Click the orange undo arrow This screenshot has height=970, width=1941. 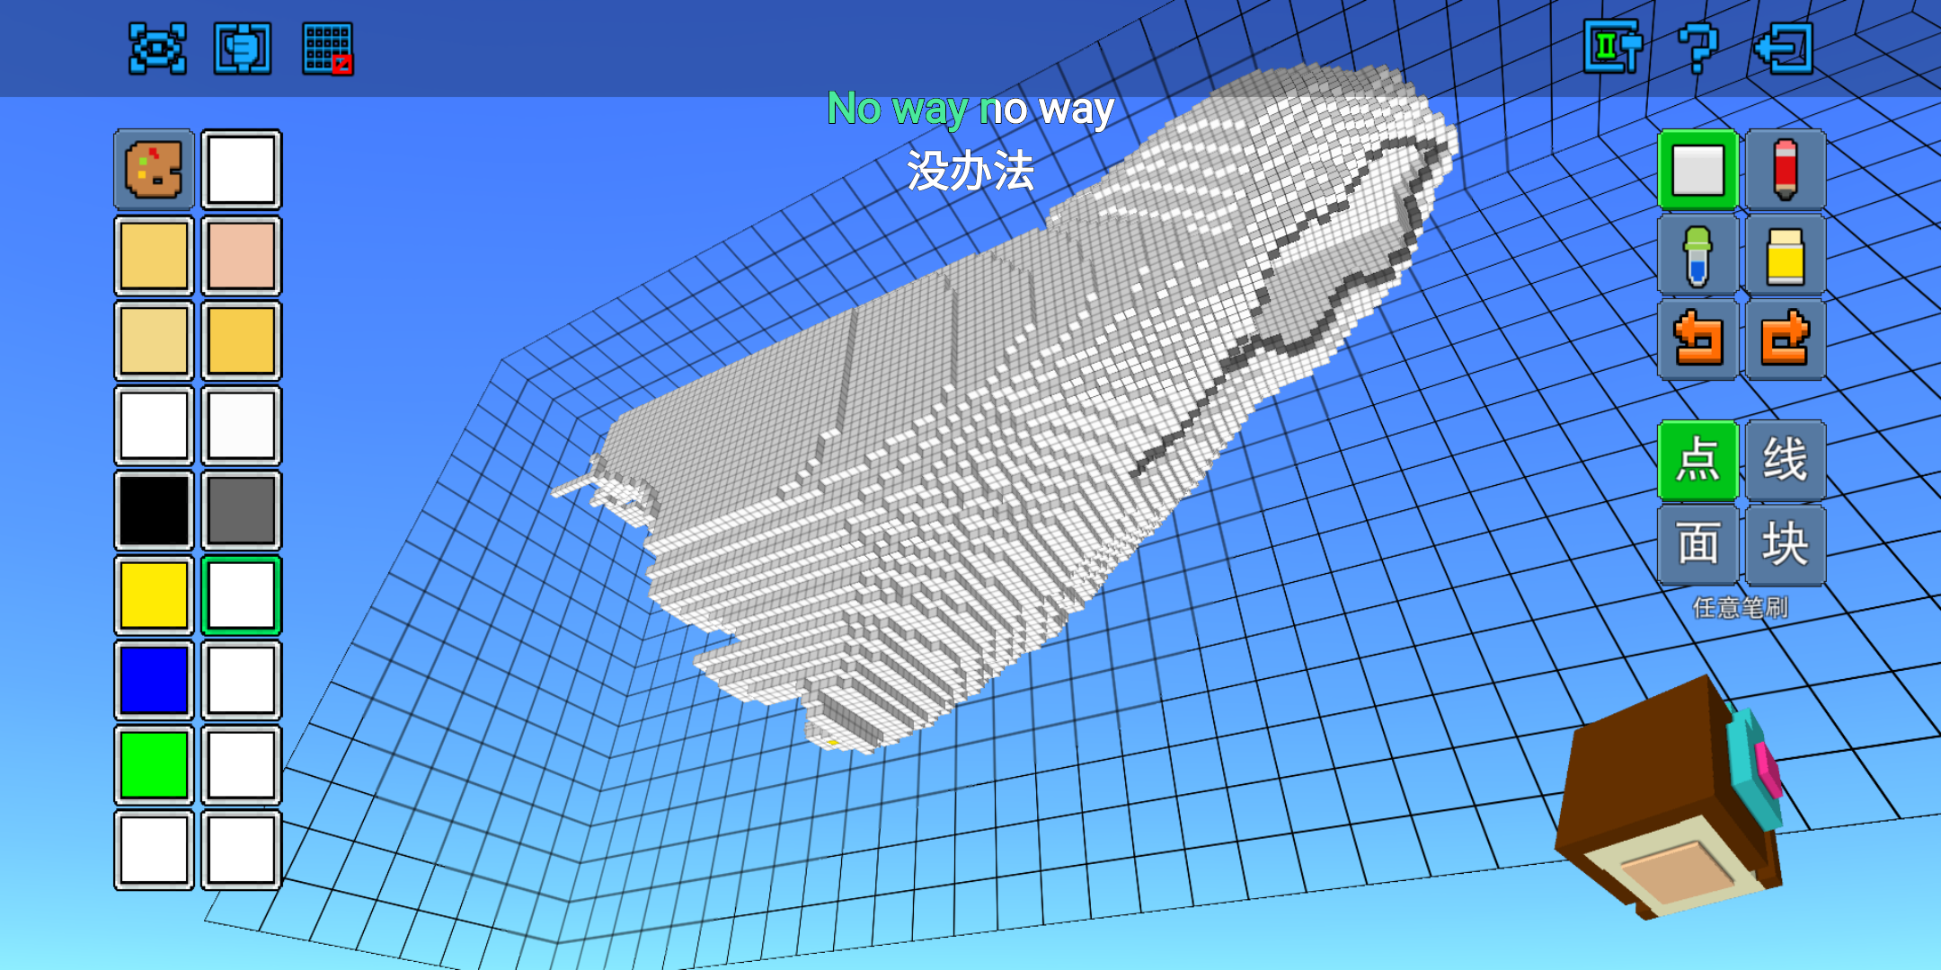1697,339
